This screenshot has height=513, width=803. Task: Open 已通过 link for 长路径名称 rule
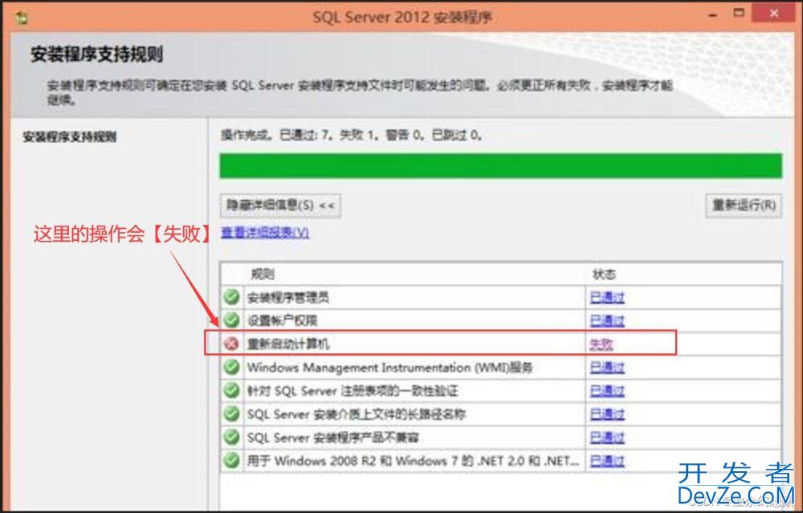tap(607, 414)
